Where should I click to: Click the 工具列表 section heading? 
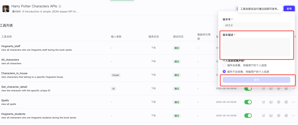(x=6, y=25)
